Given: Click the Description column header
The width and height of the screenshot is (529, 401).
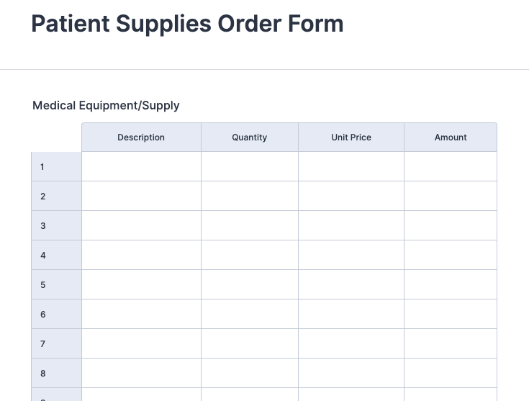Looking at the screenshot, I should pos(141,138).
